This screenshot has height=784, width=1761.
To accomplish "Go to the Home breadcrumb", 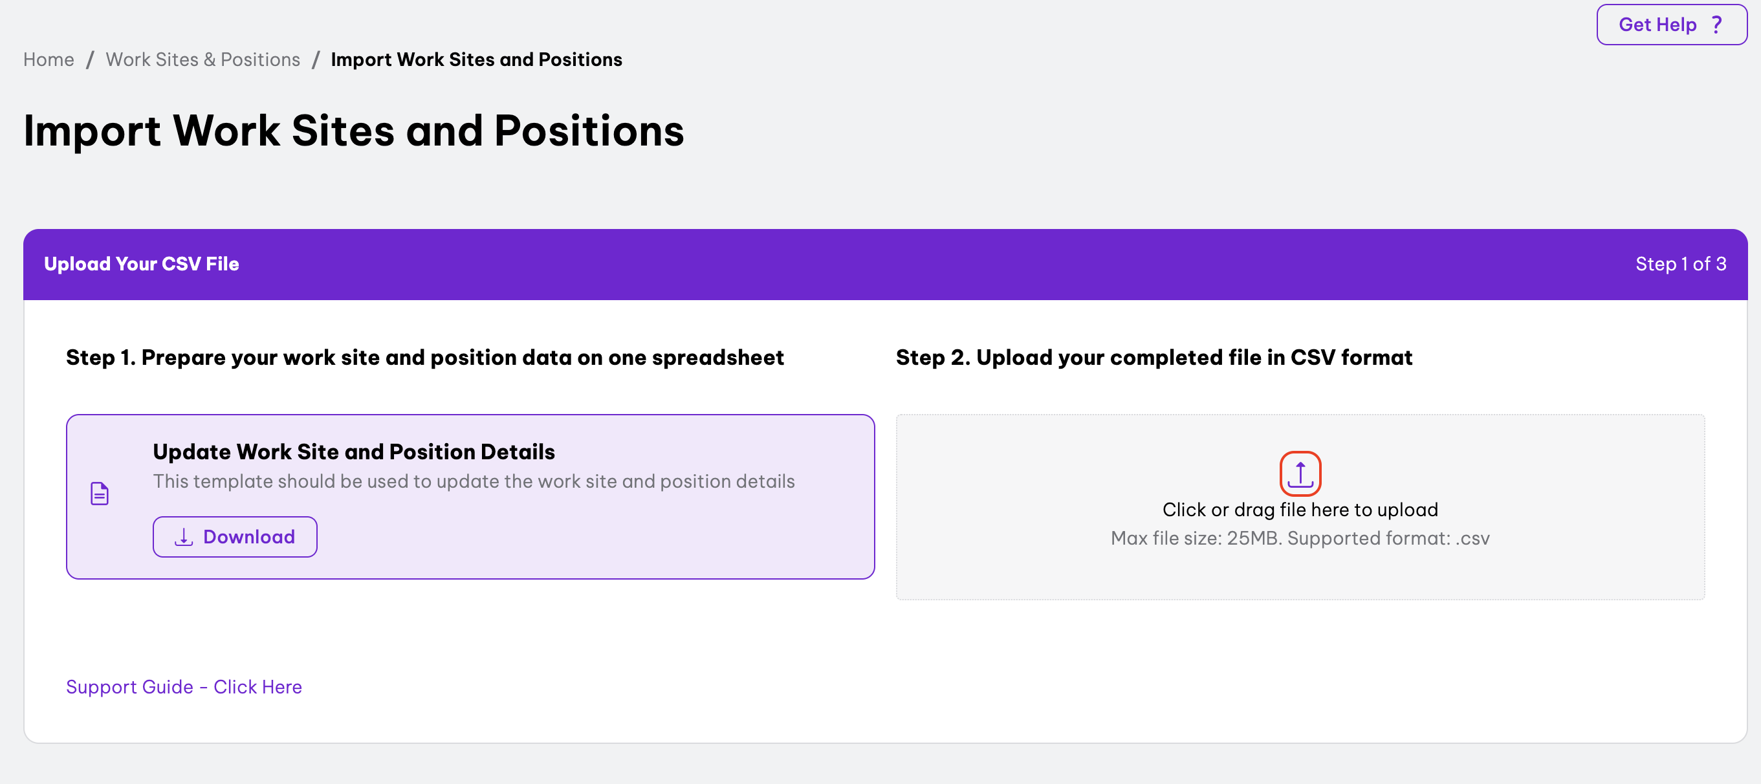I will pyautogui.click(x=49, y=60).
